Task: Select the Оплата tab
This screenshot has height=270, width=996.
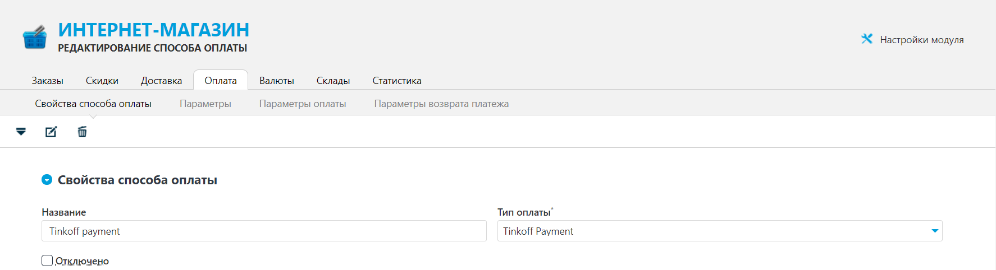Action: (221, 80)
